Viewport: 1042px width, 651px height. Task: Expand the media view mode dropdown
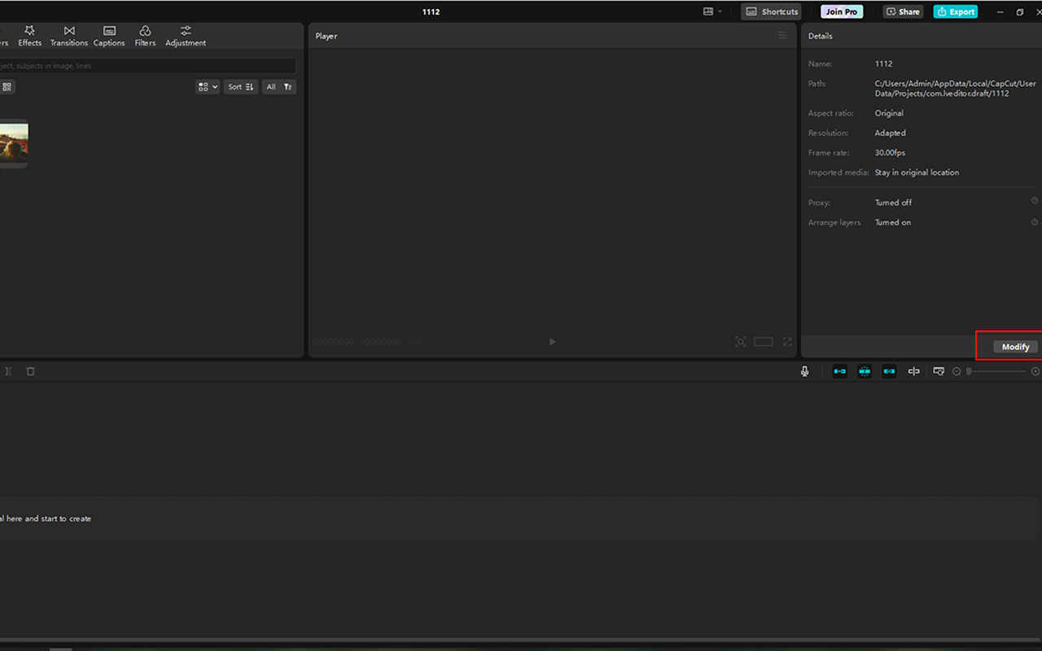coord(208,87)
